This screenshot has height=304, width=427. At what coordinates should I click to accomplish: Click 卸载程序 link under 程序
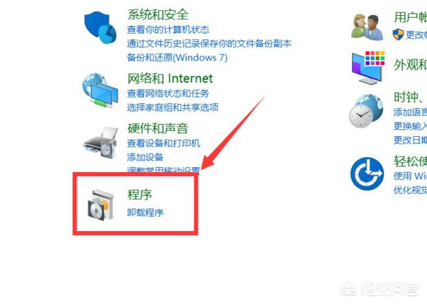click(x=145, y=213)
